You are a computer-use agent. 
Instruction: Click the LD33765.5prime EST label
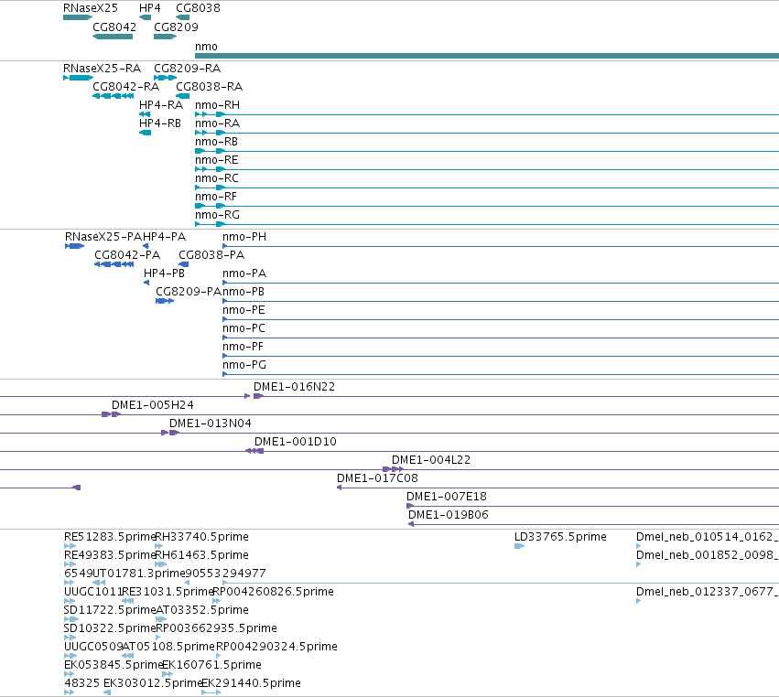[x=560, y=537]
